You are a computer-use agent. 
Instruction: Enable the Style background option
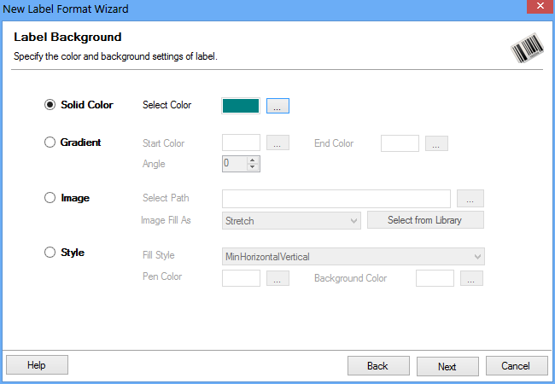coord(50,253)
